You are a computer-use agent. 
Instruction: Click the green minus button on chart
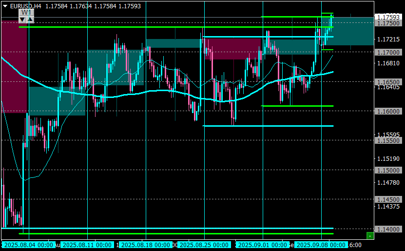(370, 236)
